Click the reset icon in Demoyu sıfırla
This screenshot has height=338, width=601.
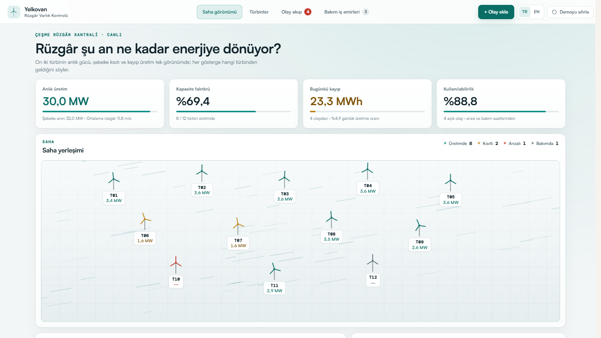(x=554, y=12)
